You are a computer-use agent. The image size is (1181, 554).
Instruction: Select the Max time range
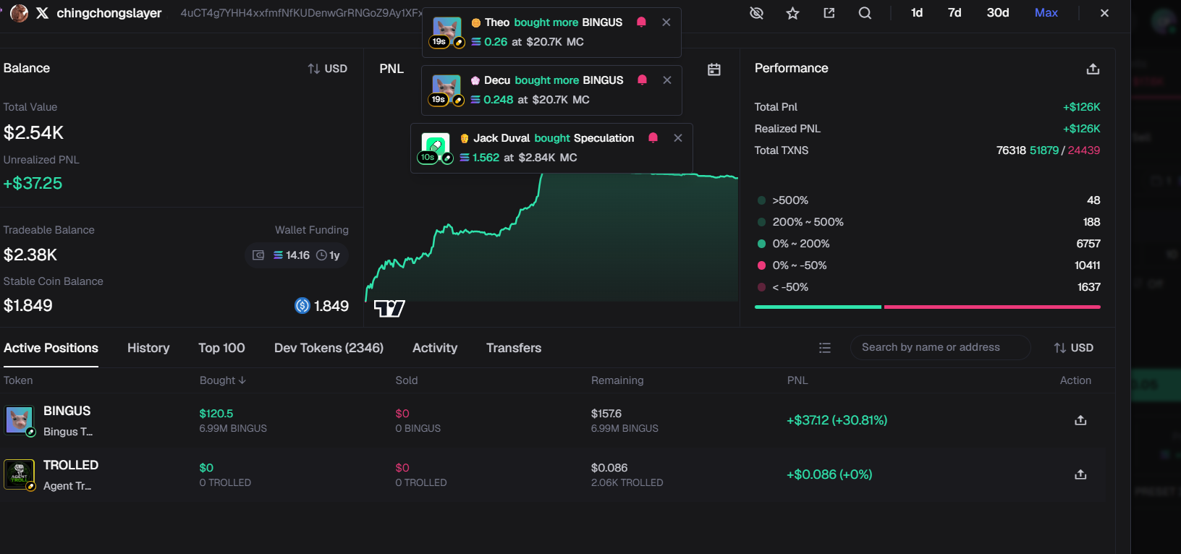pyautogui.click(x=1046, y=13)
